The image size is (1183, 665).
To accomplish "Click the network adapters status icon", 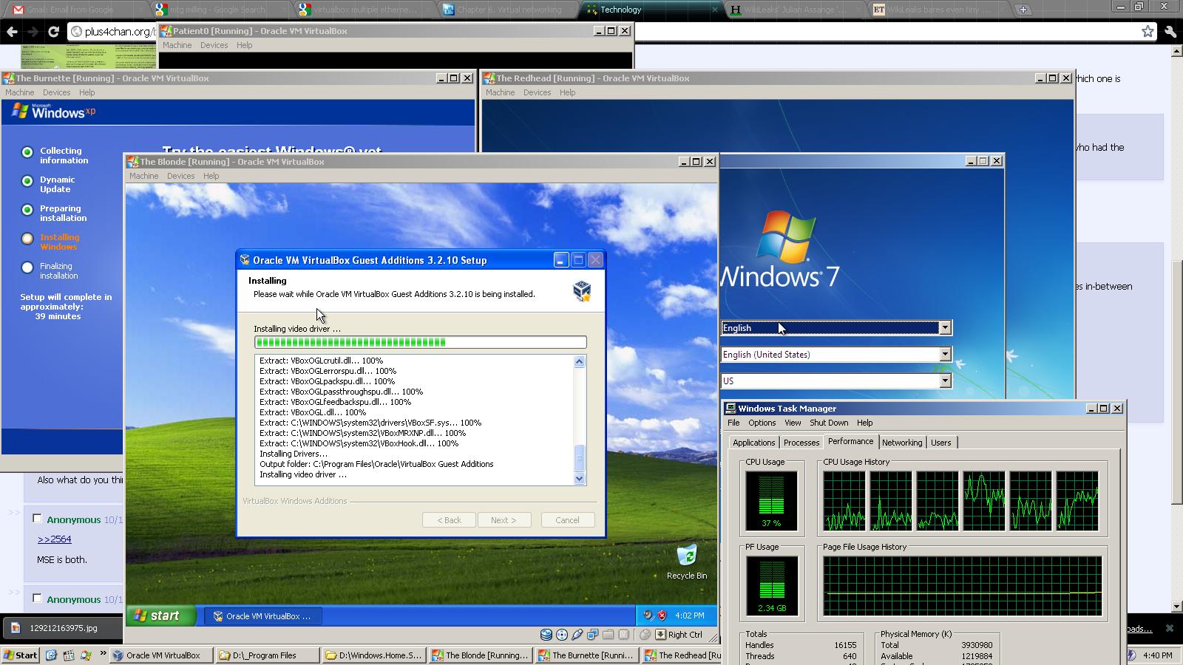I will click(592, 635).
